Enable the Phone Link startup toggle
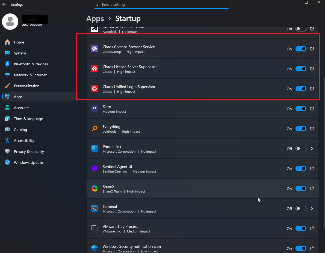 [301, 149]
